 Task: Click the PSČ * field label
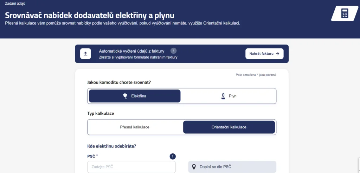pyautogui.click(x=92, y=156)
